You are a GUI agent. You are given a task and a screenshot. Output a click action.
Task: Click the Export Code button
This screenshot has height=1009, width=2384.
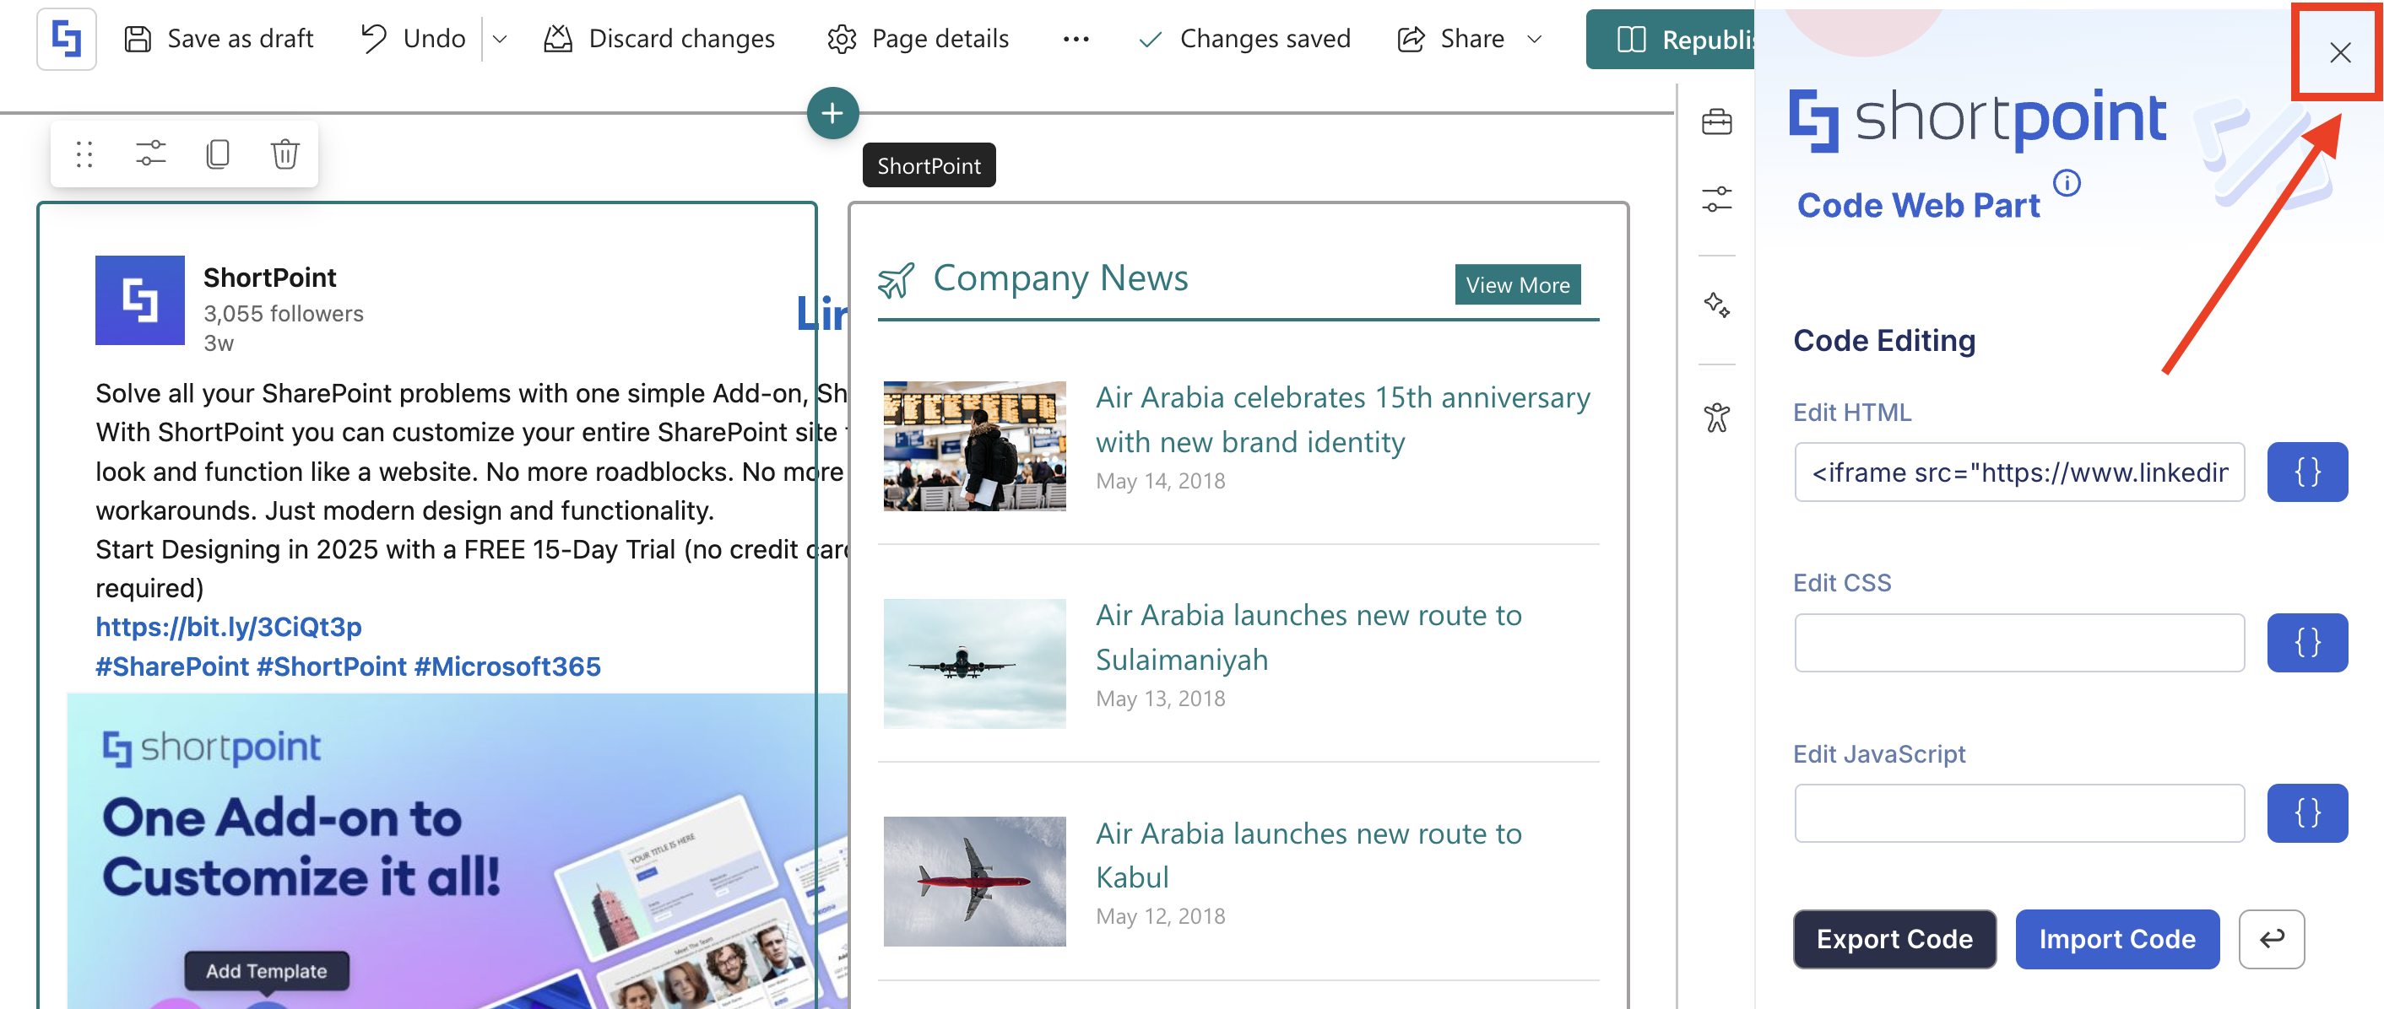point(1894,940)
